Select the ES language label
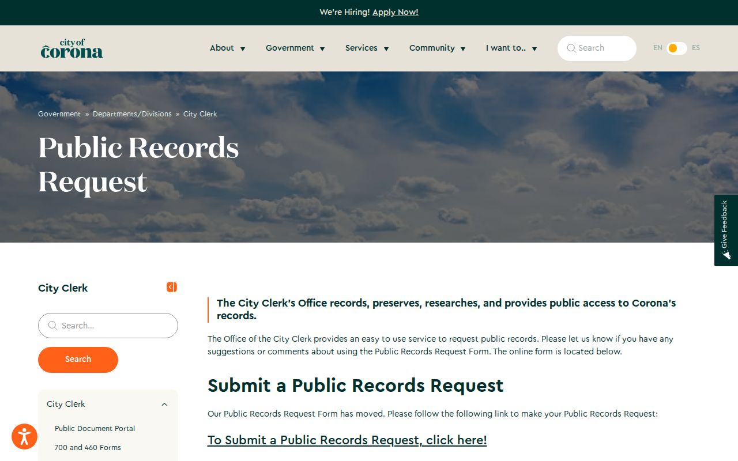Viewport: 738px width, 461px height. coord(696,48)
